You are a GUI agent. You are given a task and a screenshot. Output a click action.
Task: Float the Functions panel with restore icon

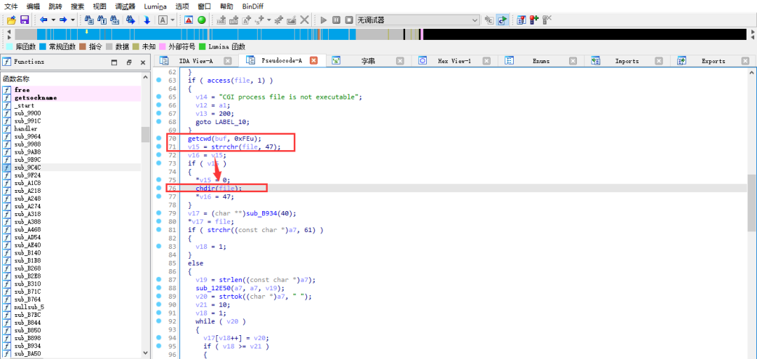click(x=129, y=62)
